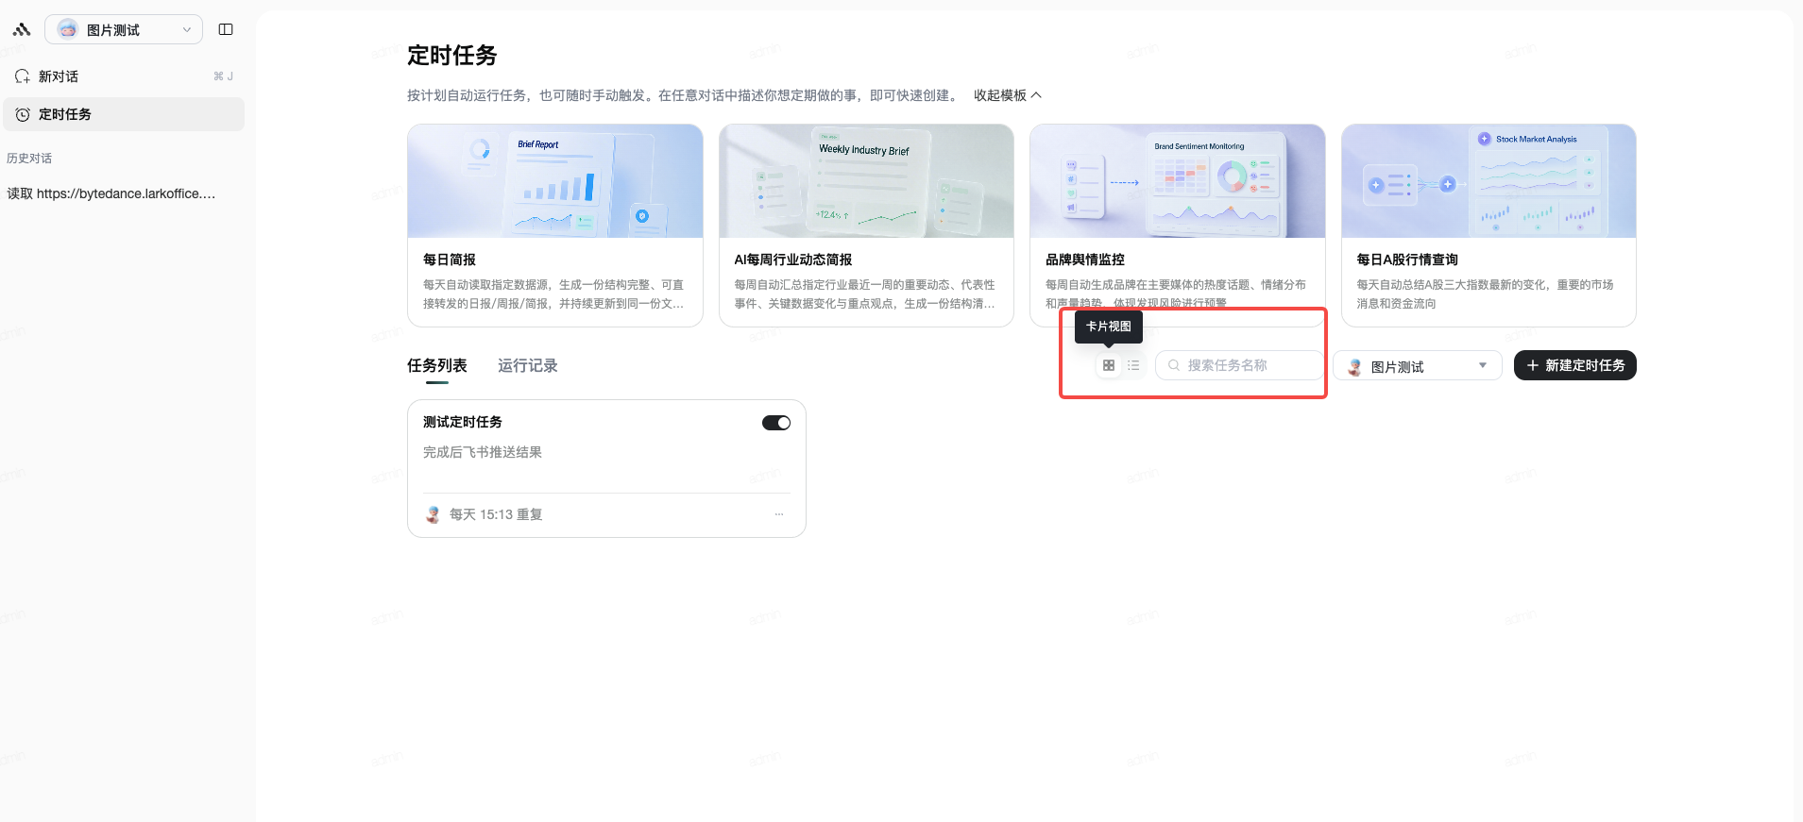Image resolution: width=1803 pixels, height=822 pixels.
Task: Collapse templates with 收起模板
Action: [x=1008, y=95]
